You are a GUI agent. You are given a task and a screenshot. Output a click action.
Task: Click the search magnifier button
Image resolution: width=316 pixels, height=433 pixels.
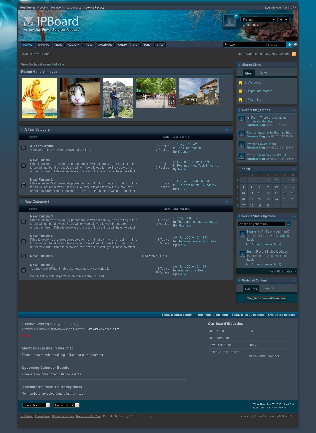coord(290,45)
